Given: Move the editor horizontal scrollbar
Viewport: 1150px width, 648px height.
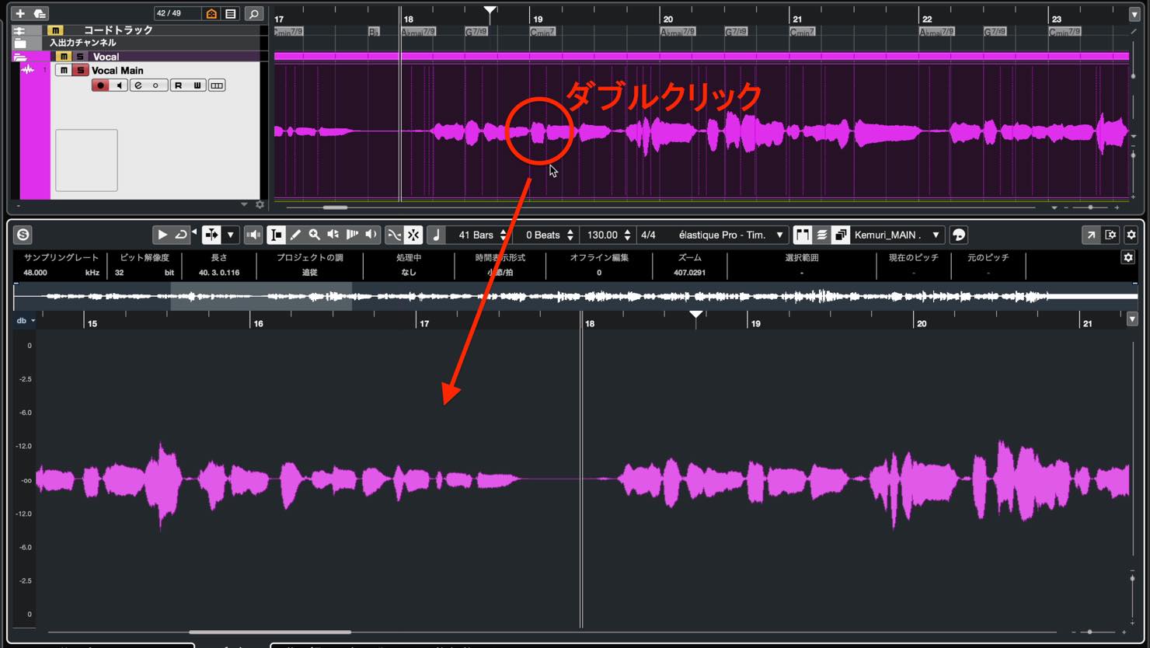Looking at the screenshot, I should click(270, 632).
